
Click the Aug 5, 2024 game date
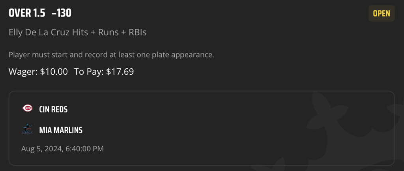(x=42, y=149)
